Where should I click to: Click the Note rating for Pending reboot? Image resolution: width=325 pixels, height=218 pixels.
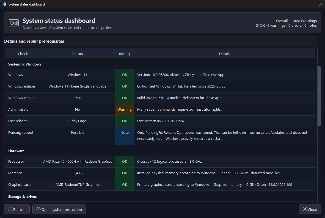(x=125, y=136)
